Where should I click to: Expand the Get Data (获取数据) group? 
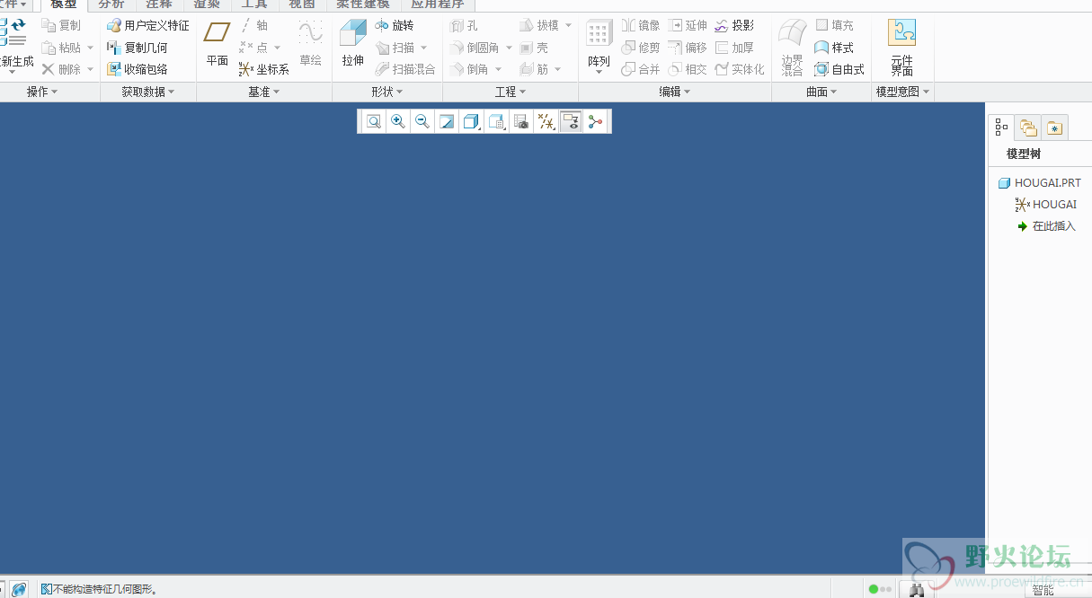[x=148, y=92]
